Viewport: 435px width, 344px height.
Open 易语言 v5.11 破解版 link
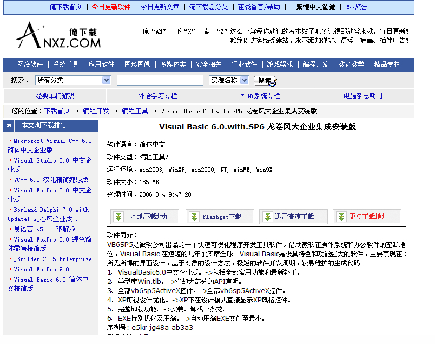click(45, 229)
